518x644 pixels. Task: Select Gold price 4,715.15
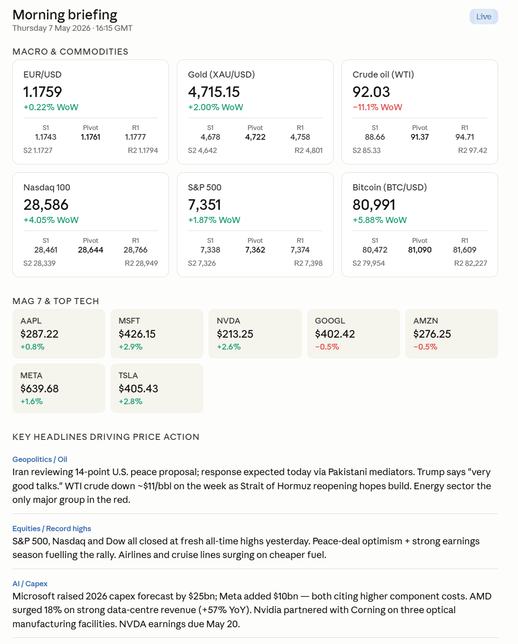click(214, 92)
